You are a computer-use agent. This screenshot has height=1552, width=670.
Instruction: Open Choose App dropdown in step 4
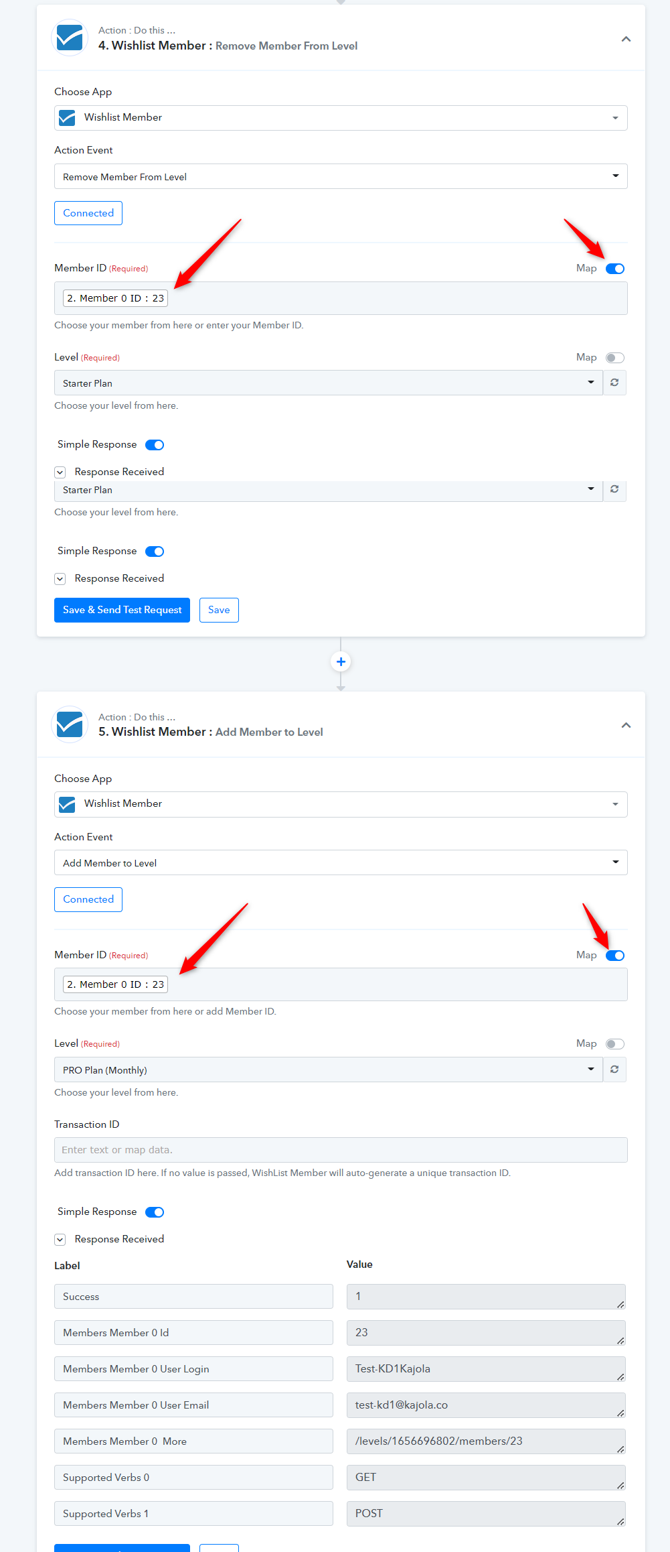tap(341, 118)
